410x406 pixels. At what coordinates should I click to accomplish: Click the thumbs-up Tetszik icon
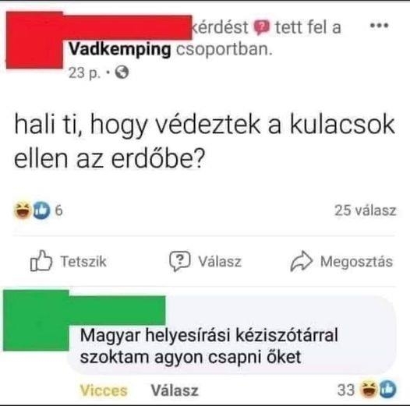41,260
